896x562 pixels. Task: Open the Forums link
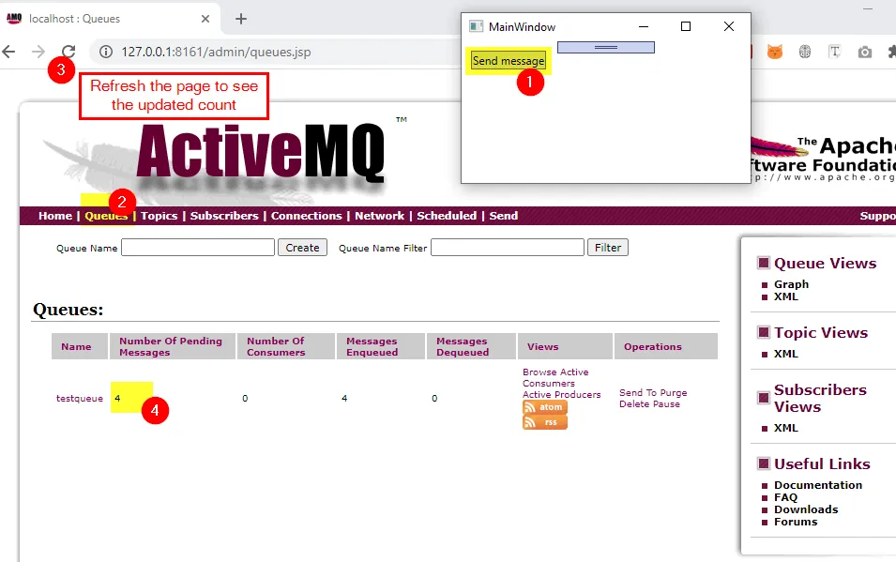tap(796, 522)
